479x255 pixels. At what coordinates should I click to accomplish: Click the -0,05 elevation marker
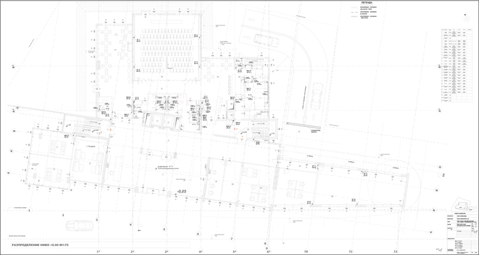(x=181, y=191)
